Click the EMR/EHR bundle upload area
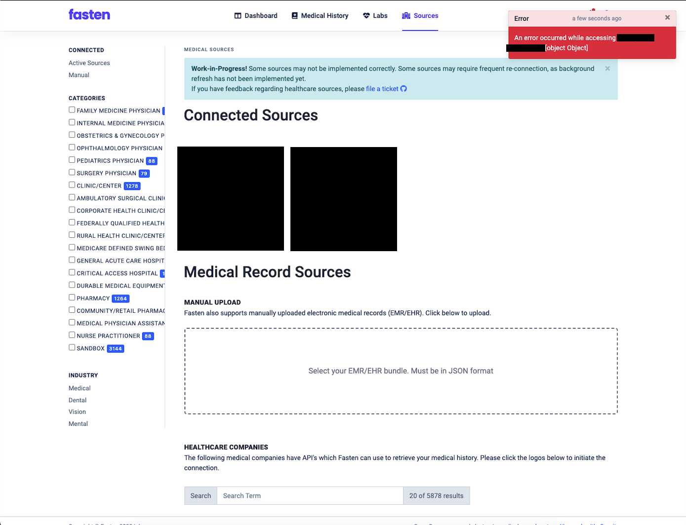The width and height of the screenshot is (686, 525). (x=401, y=371)
